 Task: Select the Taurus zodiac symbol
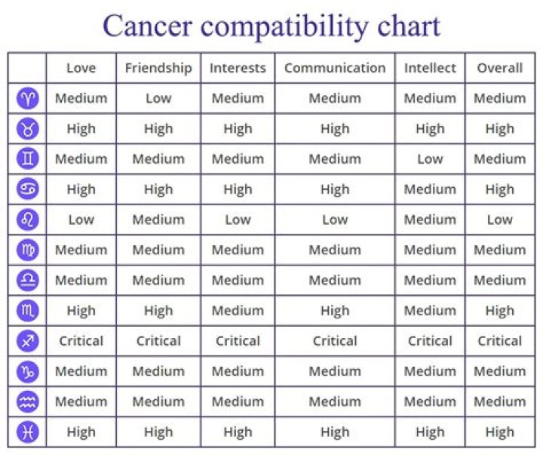27,129
